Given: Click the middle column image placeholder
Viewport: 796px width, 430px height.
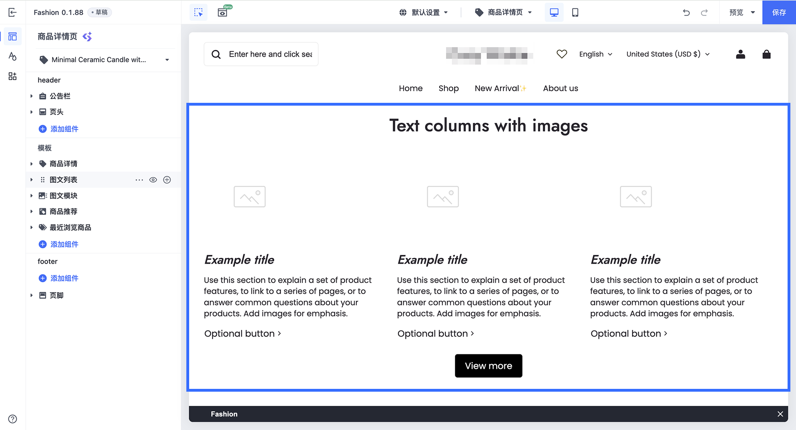Looking at the screenshot, I should 443,197.
